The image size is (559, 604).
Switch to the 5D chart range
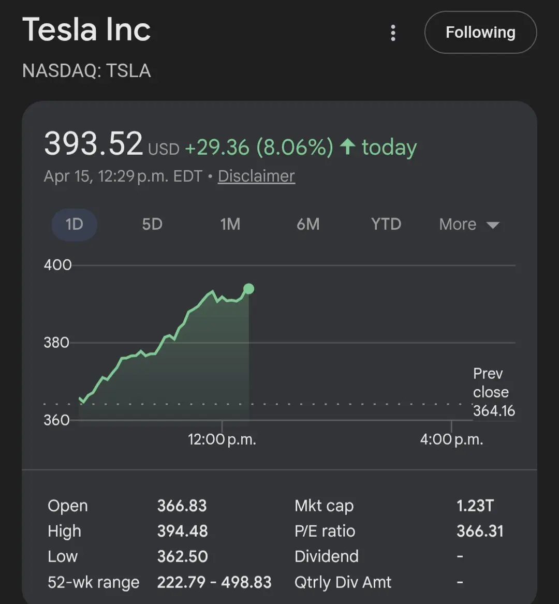[x=152, y=224]
